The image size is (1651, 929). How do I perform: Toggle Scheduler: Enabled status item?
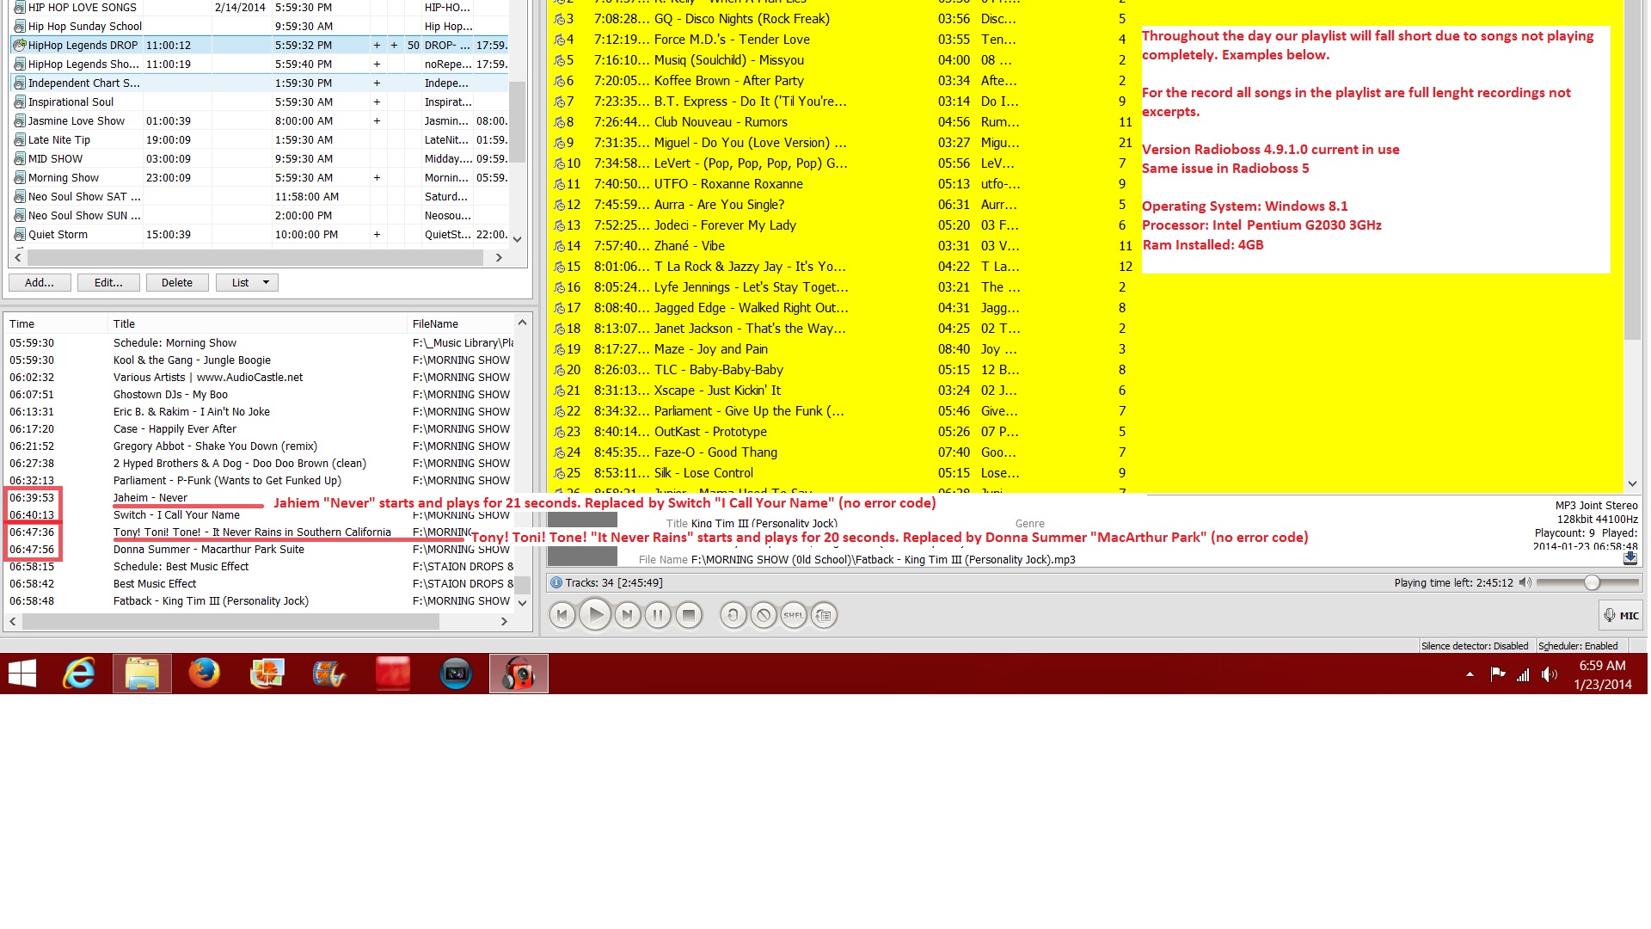pyautogui.click(x=1578, y=646)
